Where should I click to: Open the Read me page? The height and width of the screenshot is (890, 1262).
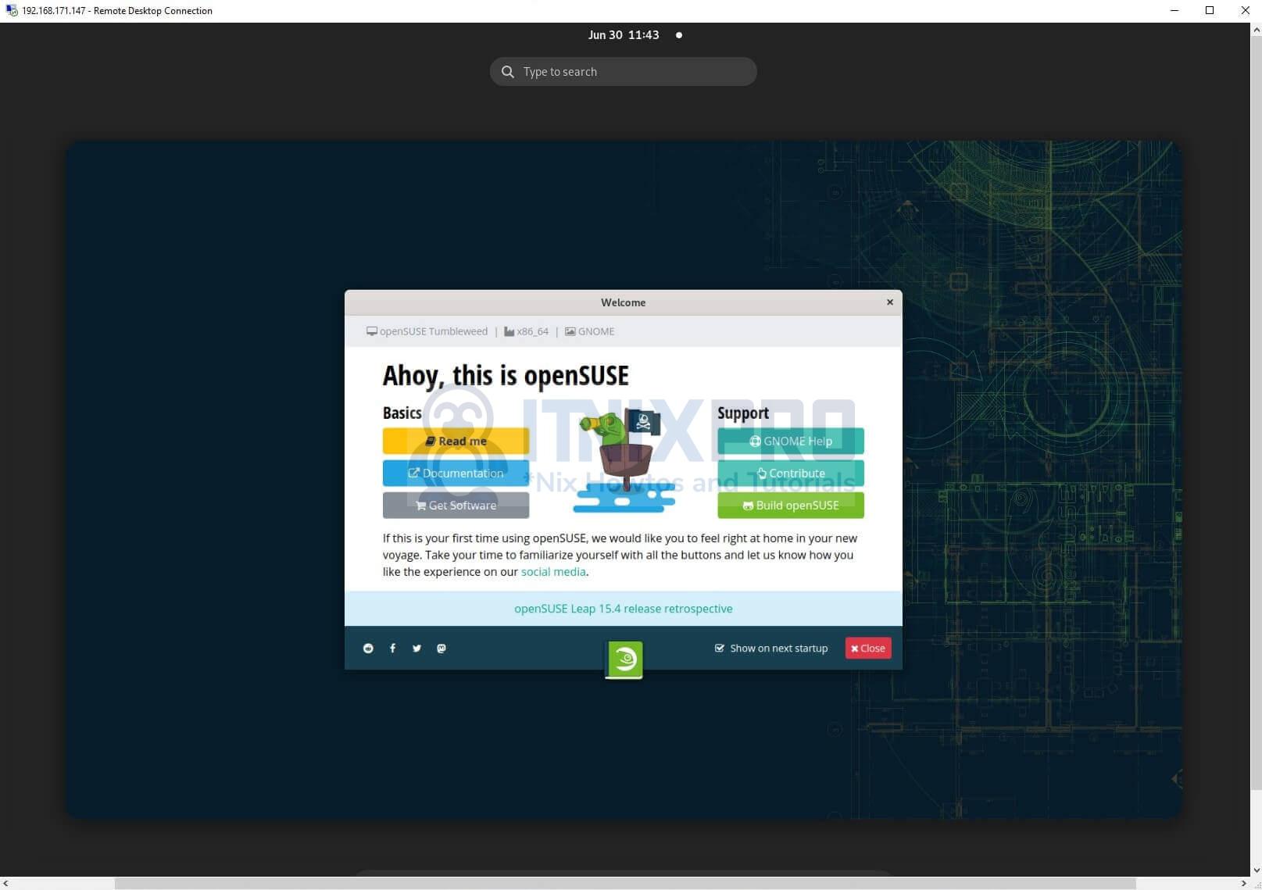(456, 441)
